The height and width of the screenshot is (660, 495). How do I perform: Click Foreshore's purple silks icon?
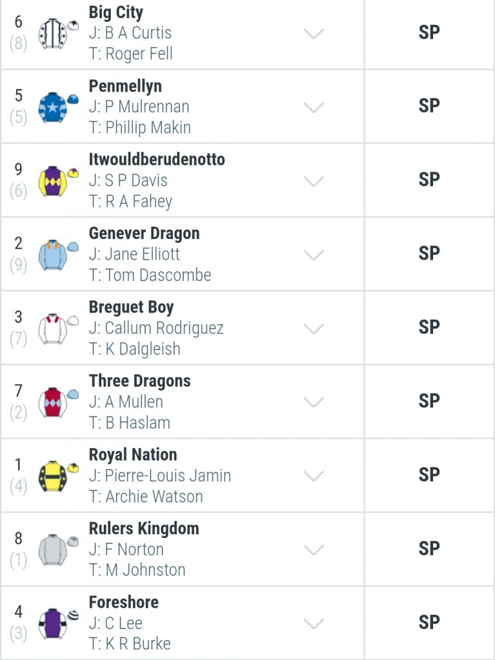[x=58, y=623]
